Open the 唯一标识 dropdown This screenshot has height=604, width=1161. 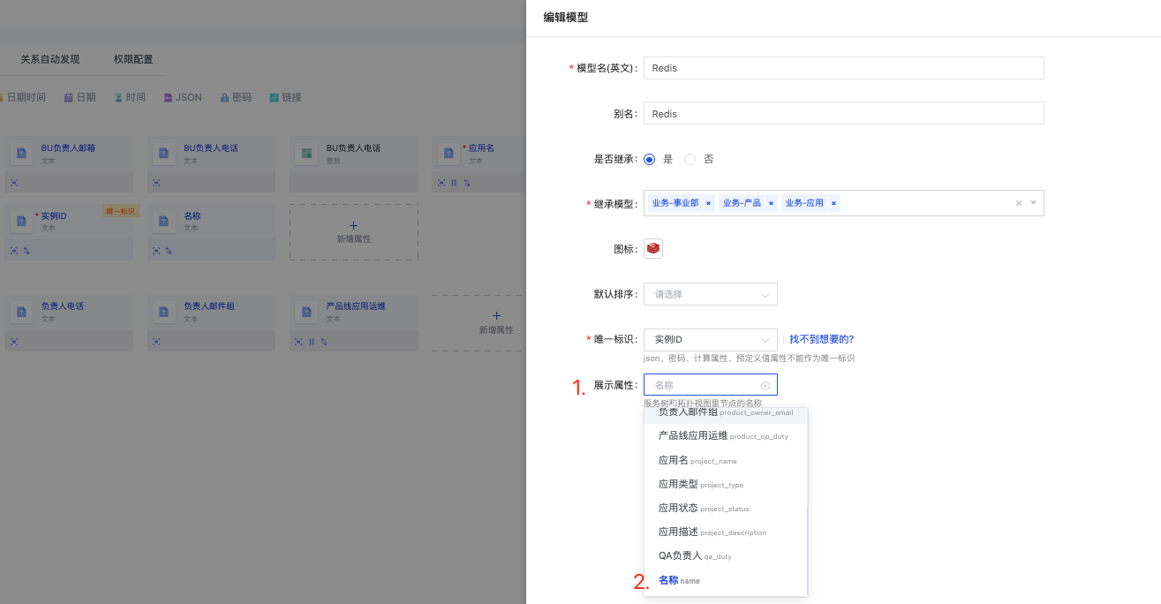pos(710,340)
